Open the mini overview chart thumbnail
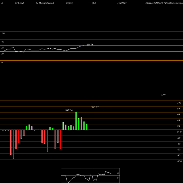 click(90, 175)
